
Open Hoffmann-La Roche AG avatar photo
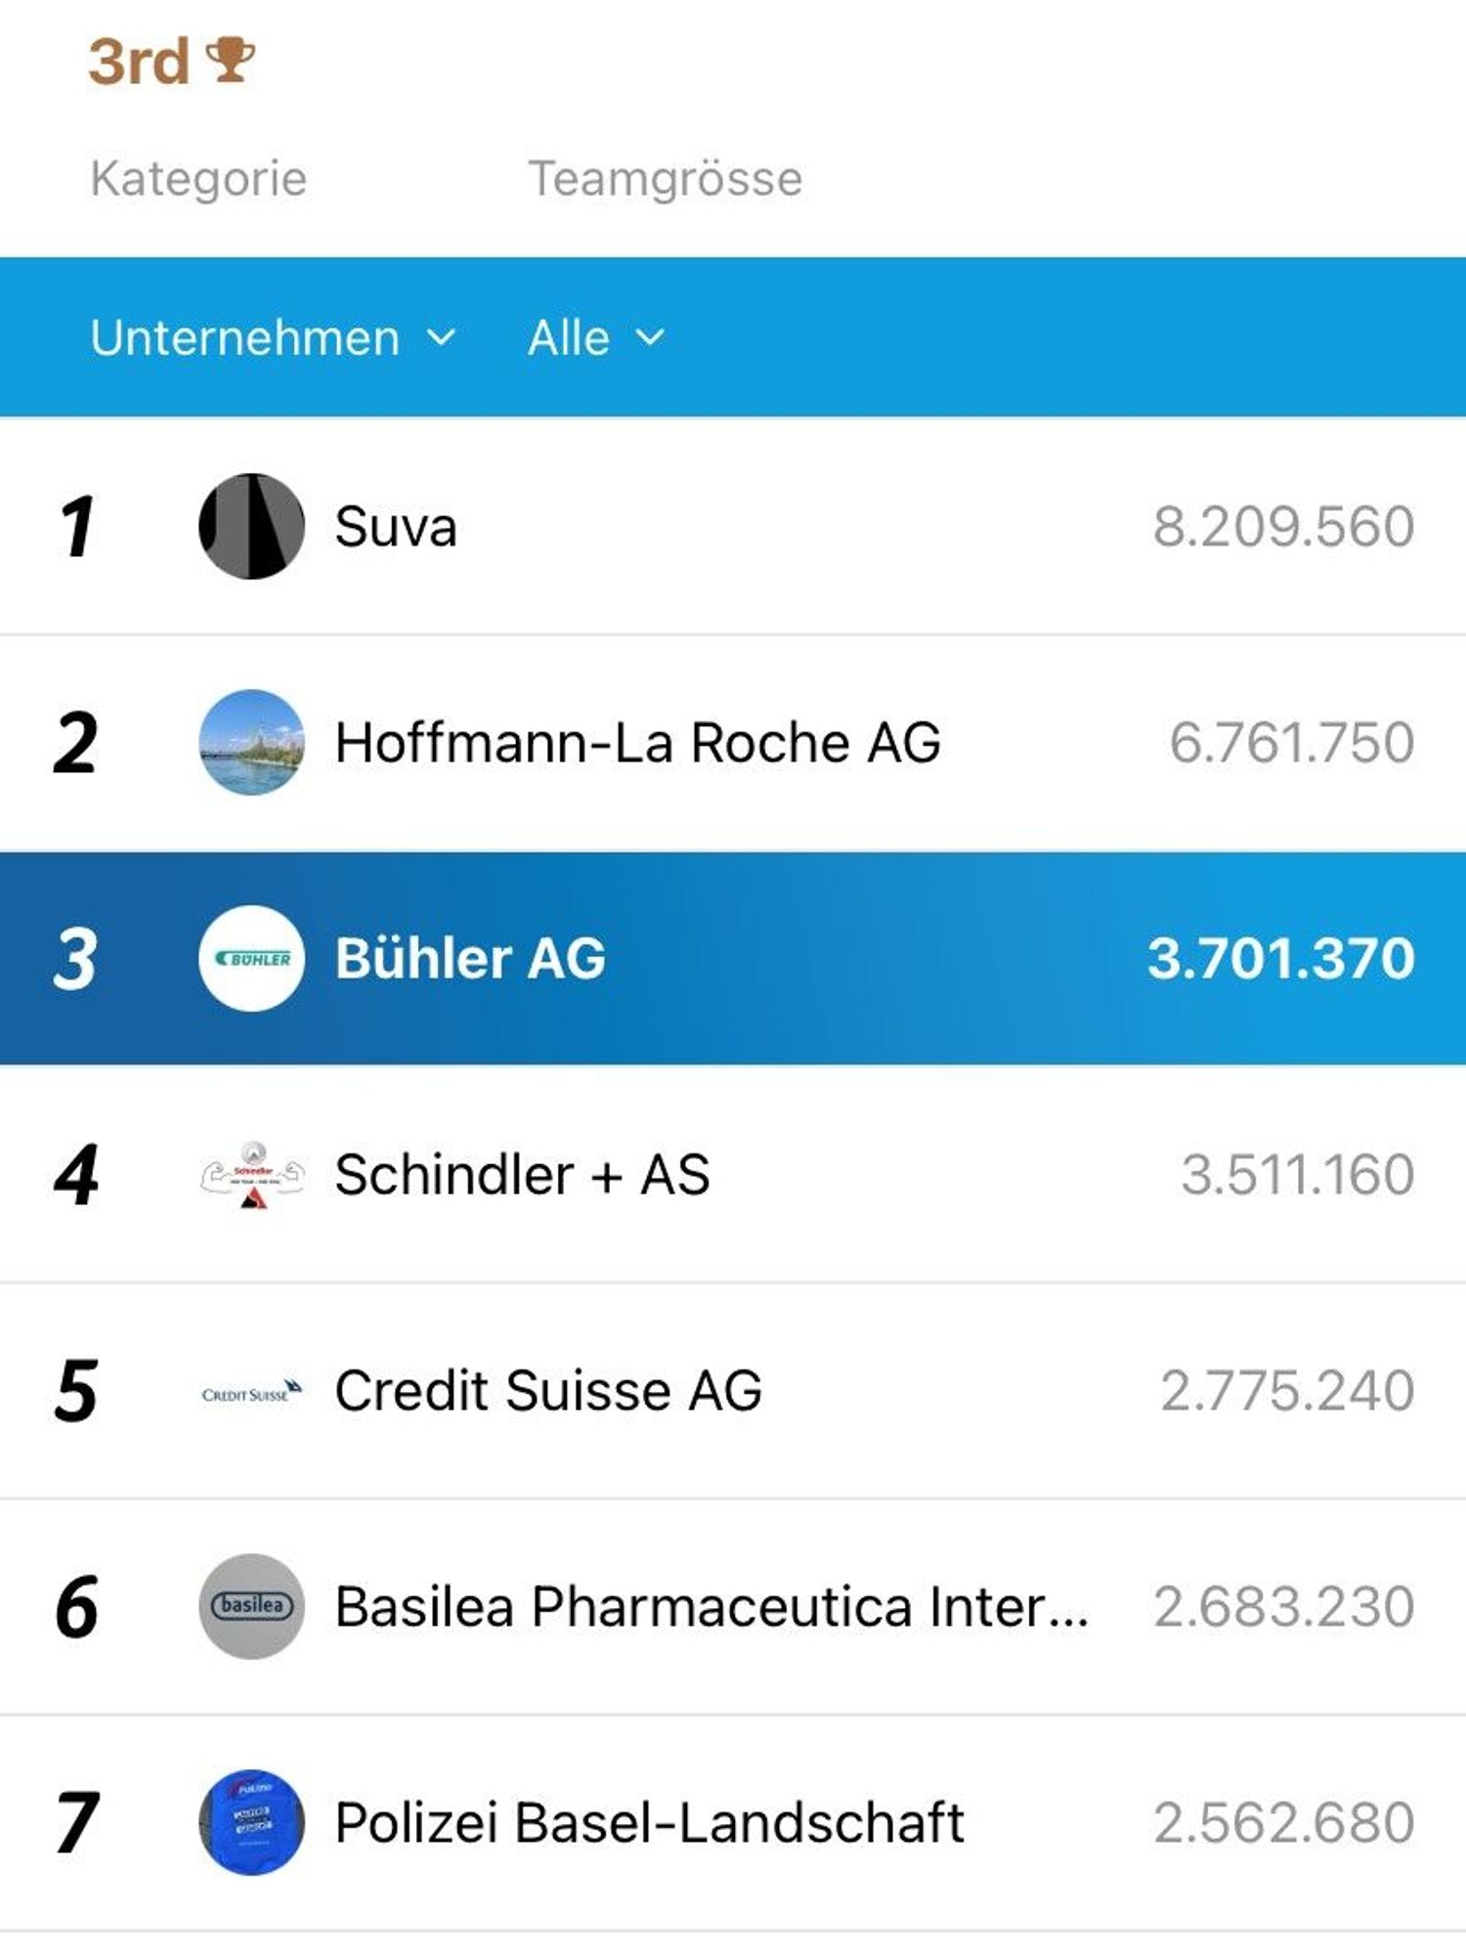pos(251,743)
